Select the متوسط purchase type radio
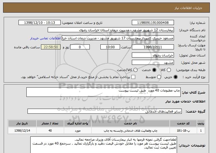Screen dimensions: 216x153 click(159, 77)
